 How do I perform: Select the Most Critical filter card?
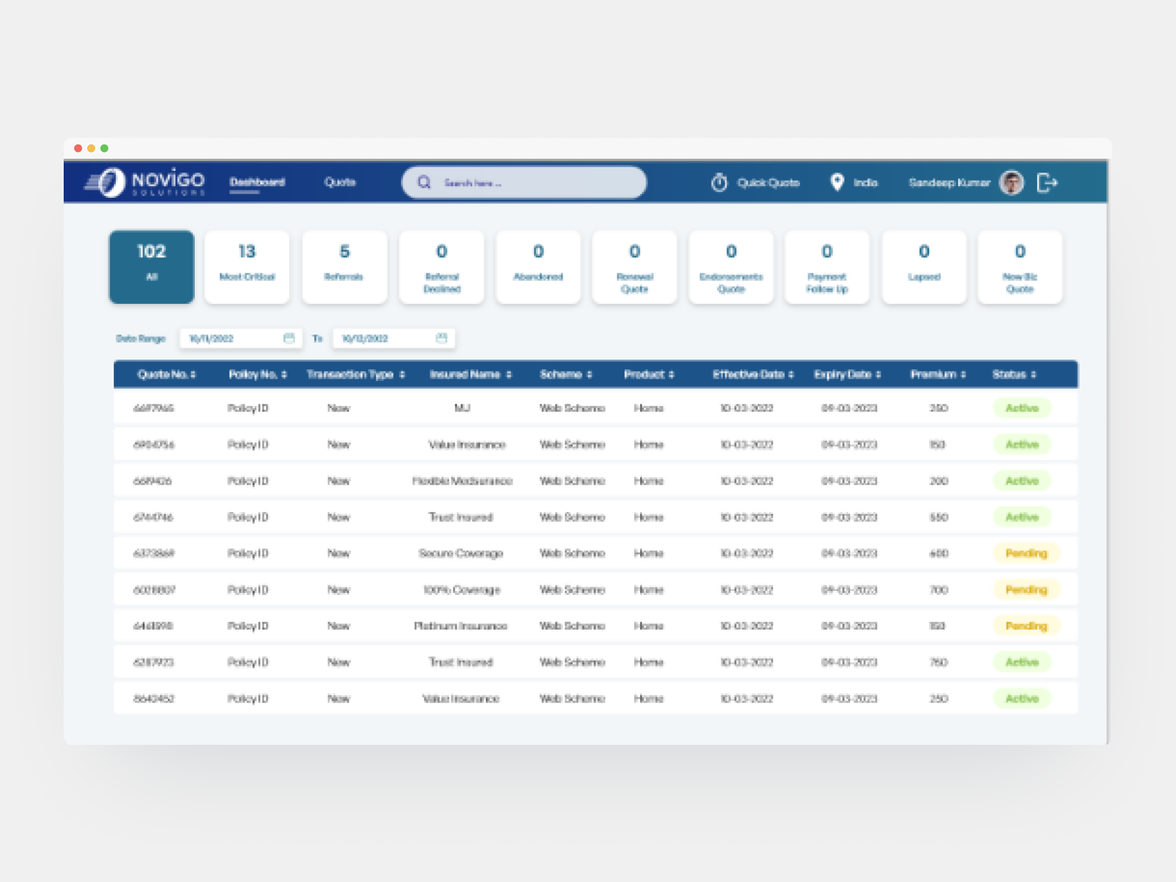(247, 266)
